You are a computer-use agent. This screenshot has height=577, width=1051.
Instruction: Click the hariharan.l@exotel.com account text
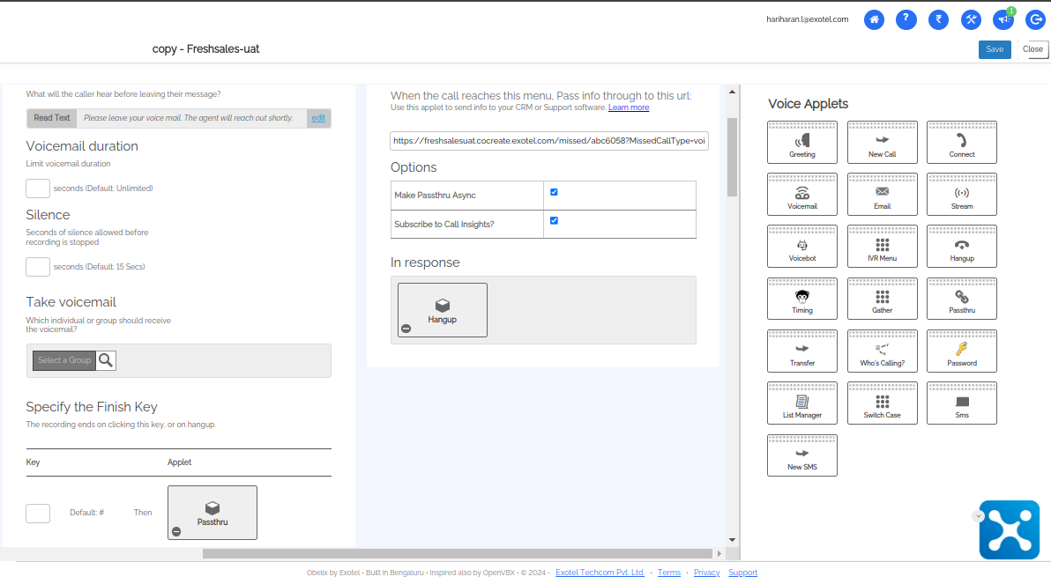(x=807, y=19)
